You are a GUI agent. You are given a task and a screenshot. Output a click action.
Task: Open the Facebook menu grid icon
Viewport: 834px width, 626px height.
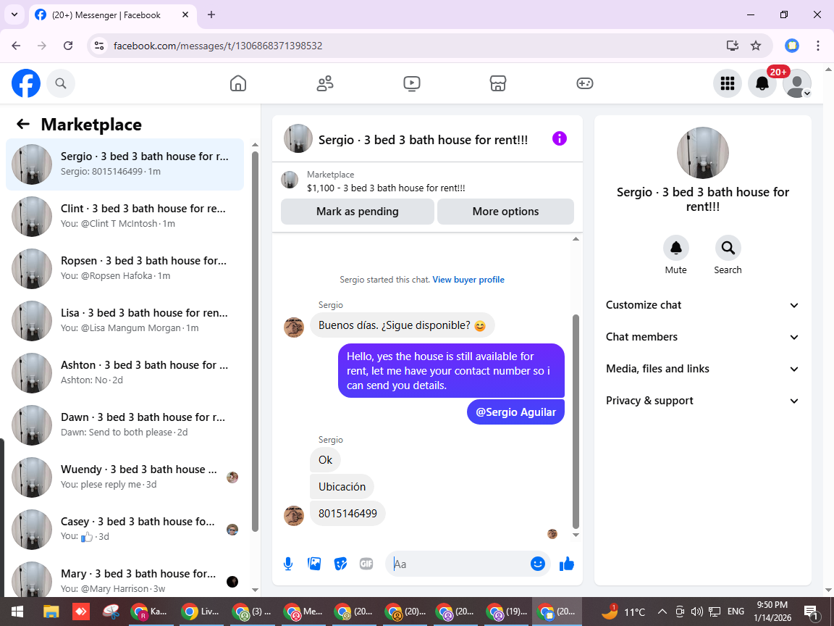coord(727,83)
